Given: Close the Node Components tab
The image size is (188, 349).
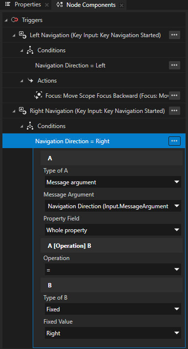Looking at the screenshot, I should click(122, 5).
